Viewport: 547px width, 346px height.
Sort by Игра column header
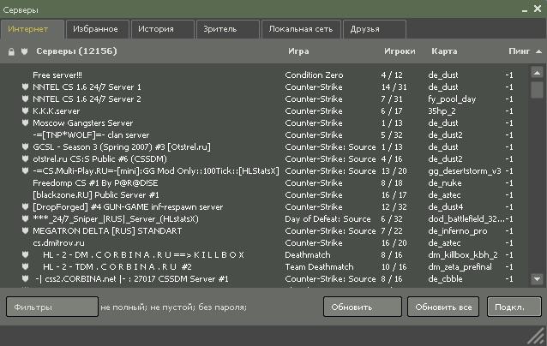click(x=298, y=51)
